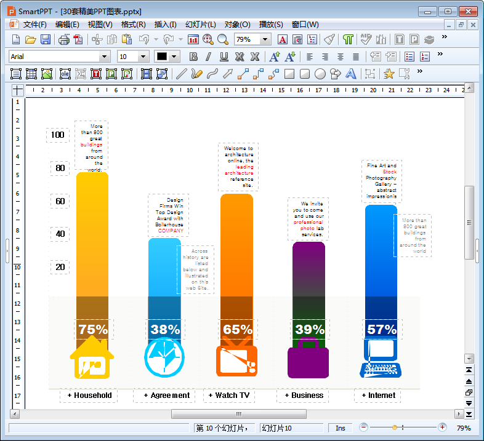Select the ellipse shape tool

point(320,74)
